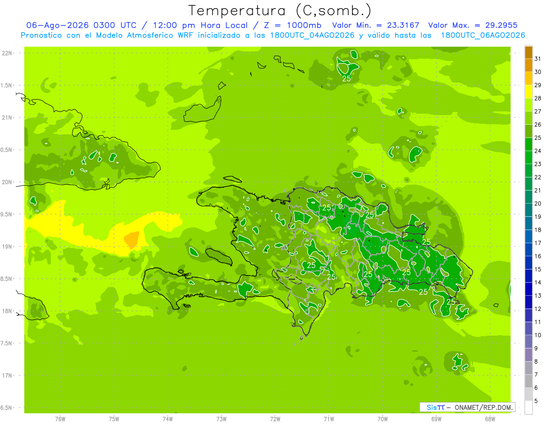Click the orange hot spot near 19N
The width and height of the screenshot is (550, 425).
coord(132,239)
